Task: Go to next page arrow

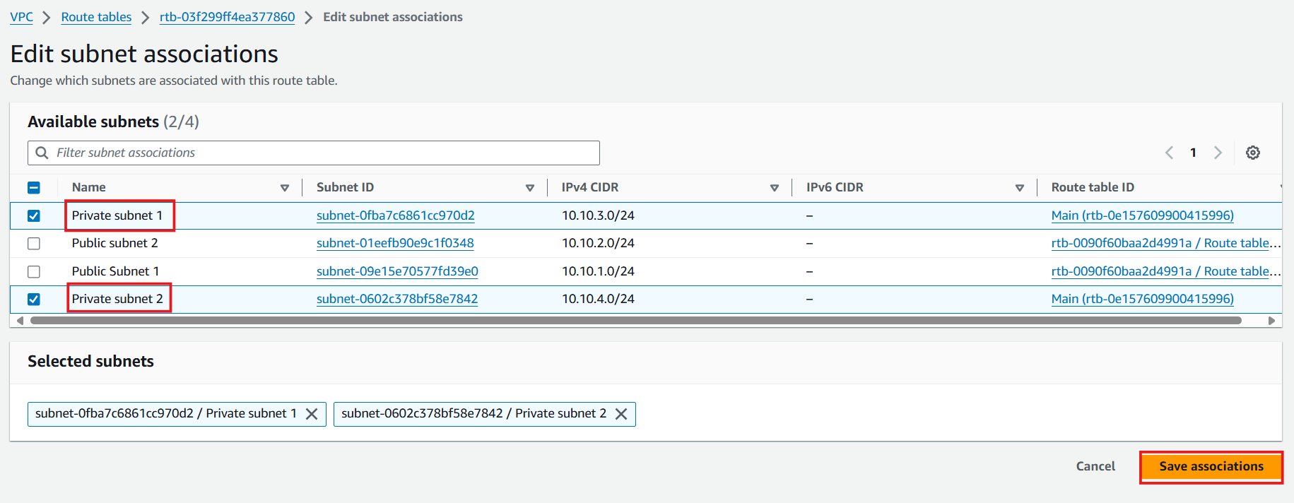Action: (x=1218, y=153)
